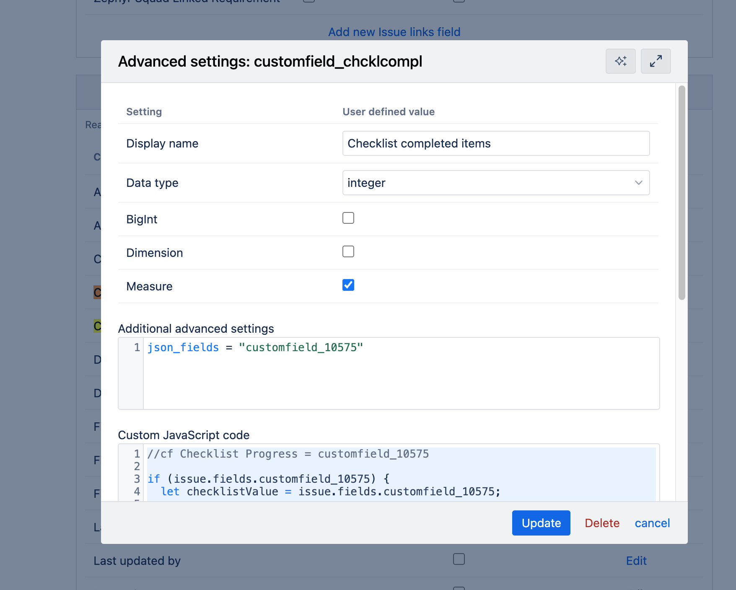Viewport: 736px width, 590px height.
Task: Click the AI assistant sparkle icon
Action: click(x=620, y=61)
